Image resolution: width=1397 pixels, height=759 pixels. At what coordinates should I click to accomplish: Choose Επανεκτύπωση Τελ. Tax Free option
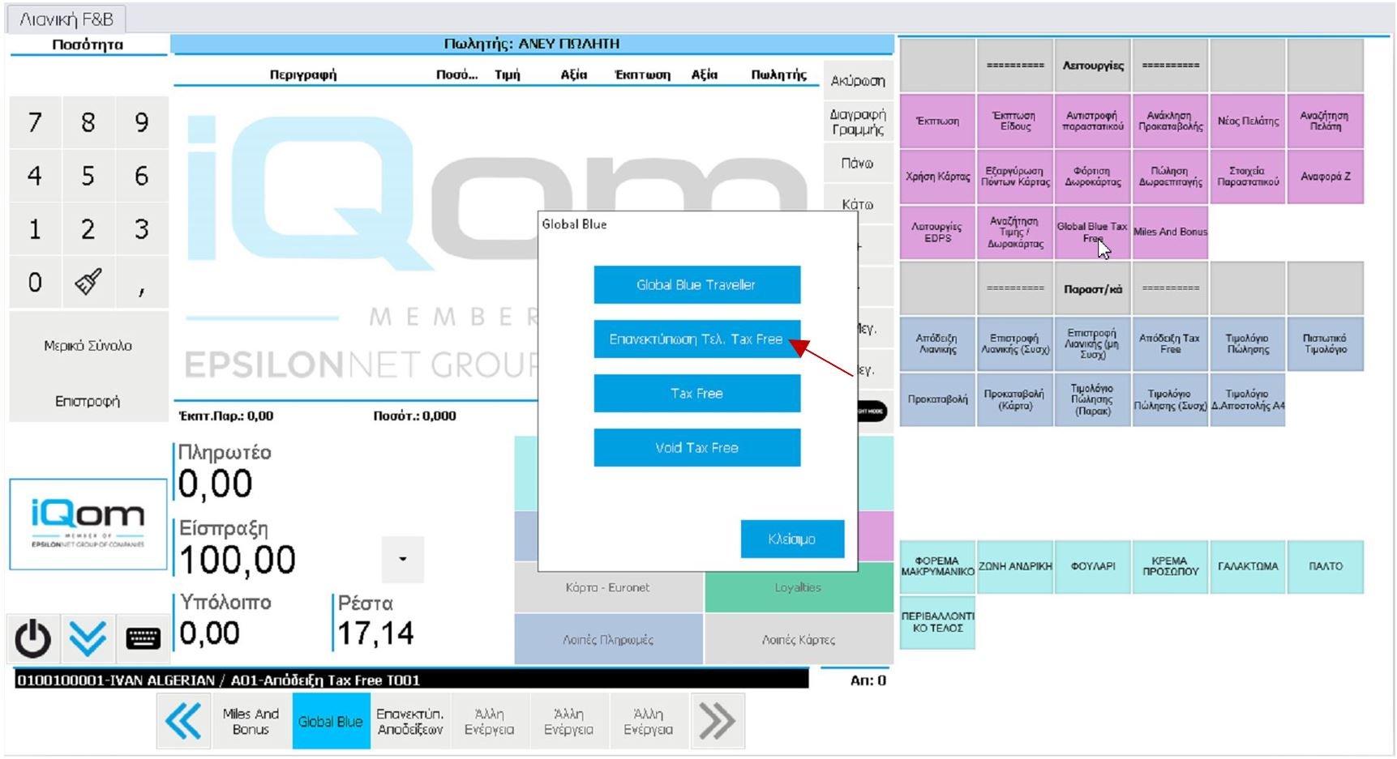click(x=696, y=339)
